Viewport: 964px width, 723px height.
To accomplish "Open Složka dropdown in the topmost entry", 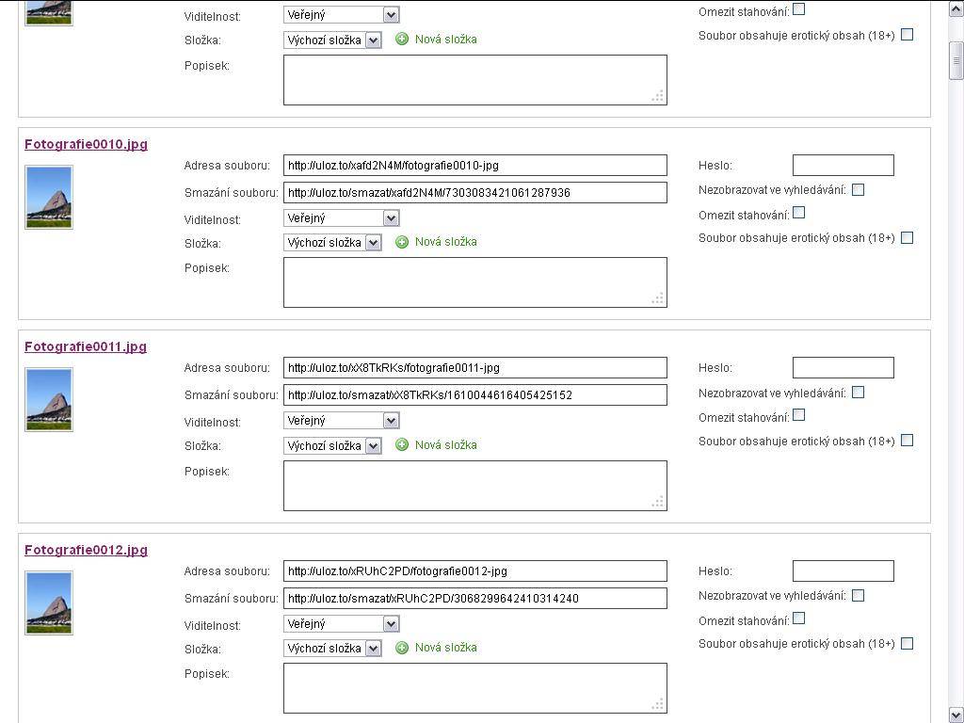I will [332, 40].
